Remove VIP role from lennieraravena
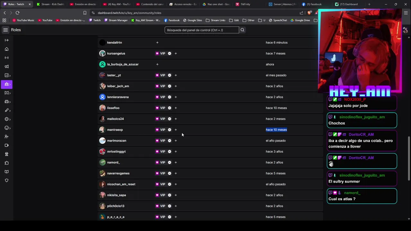Screen dimensions: 411x231 click(x=170, y=97)
